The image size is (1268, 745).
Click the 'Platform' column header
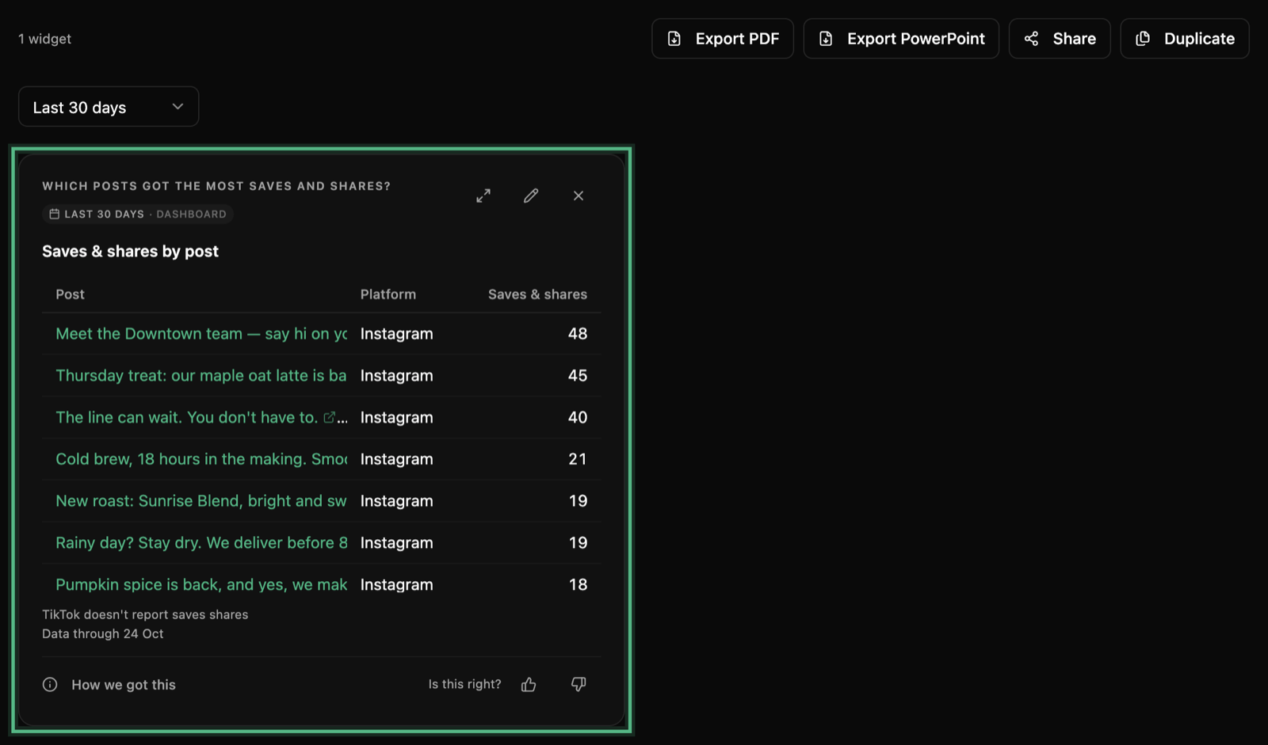(x=388, y=295)
